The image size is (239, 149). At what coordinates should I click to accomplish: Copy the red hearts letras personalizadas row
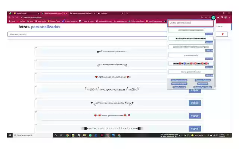(x=195, y=116)
